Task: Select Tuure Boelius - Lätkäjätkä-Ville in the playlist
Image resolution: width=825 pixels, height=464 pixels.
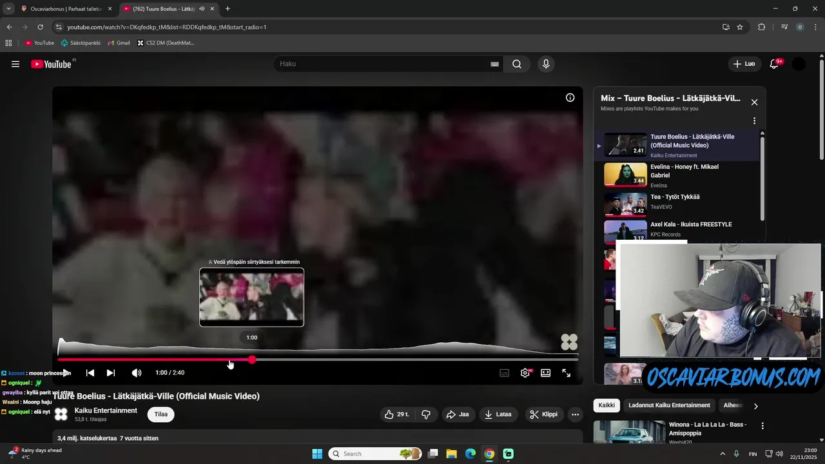Action: coord(677,146)
